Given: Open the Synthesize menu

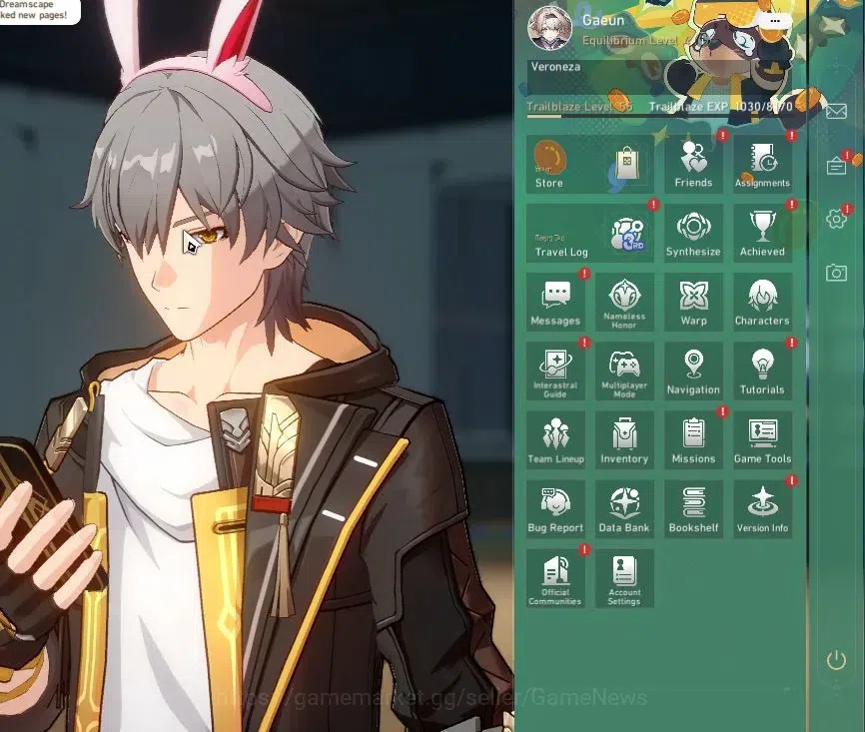Looking at the screenshot, I should point(693,233).
